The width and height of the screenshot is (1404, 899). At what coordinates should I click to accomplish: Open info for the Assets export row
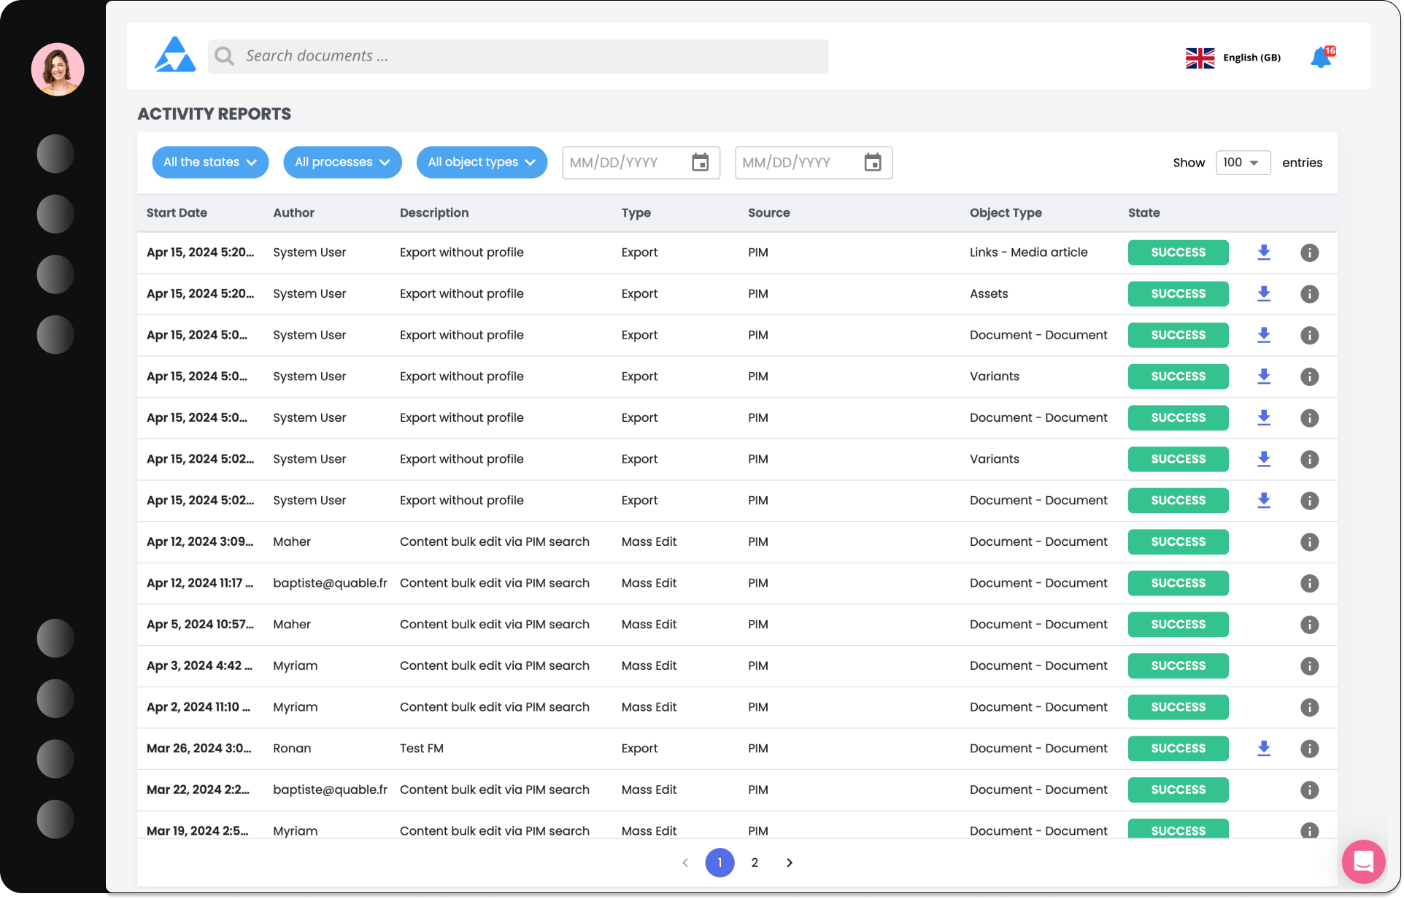[1309, 294]
